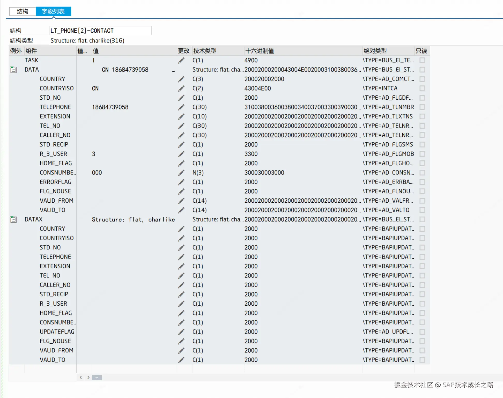Toggle read-only checkbox for TASK row

(422, 60)
